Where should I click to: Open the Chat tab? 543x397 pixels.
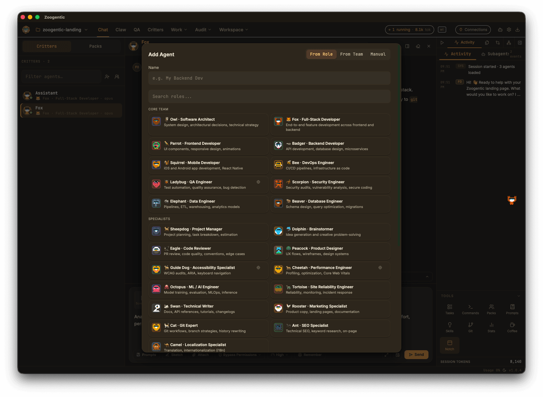(x=103, y=30)
